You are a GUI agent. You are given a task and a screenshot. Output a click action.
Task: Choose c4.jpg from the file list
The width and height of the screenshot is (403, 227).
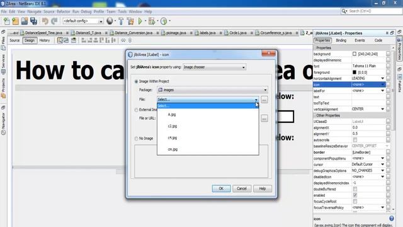tap(208, 137)
